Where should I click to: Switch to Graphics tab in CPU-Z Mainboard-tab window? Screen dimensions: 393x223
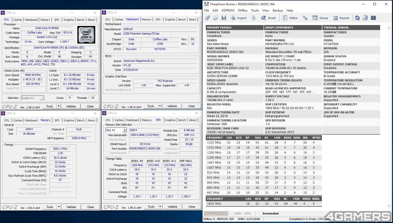170,20
